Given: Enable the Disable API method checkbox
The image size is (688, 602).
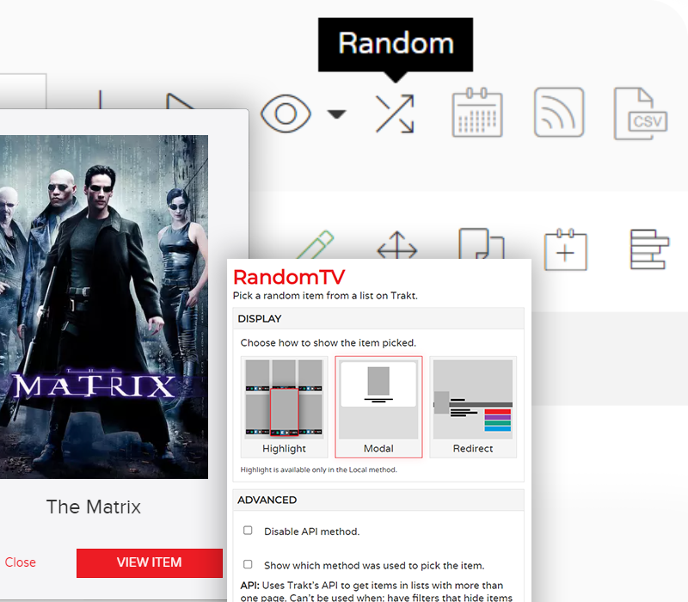Looking at the screenshot, I should click(248, 531).
